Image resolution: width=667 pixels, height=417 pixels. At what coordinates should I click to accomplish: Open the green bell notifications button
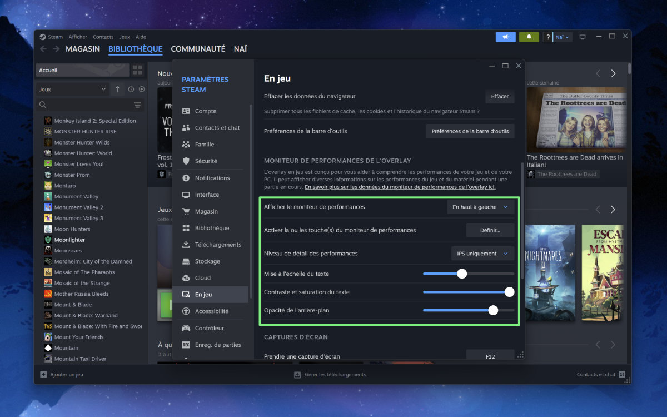point(529,37)
